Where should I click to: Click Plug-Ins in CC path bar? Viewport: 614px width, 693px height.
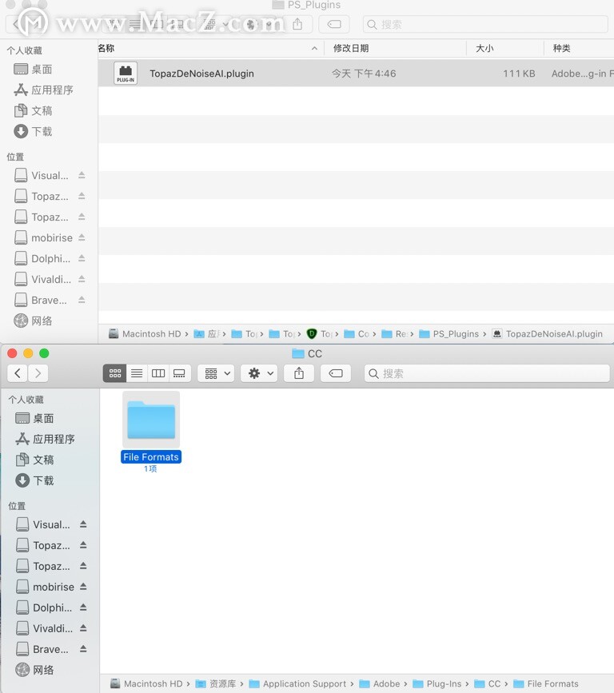[437, 683]
